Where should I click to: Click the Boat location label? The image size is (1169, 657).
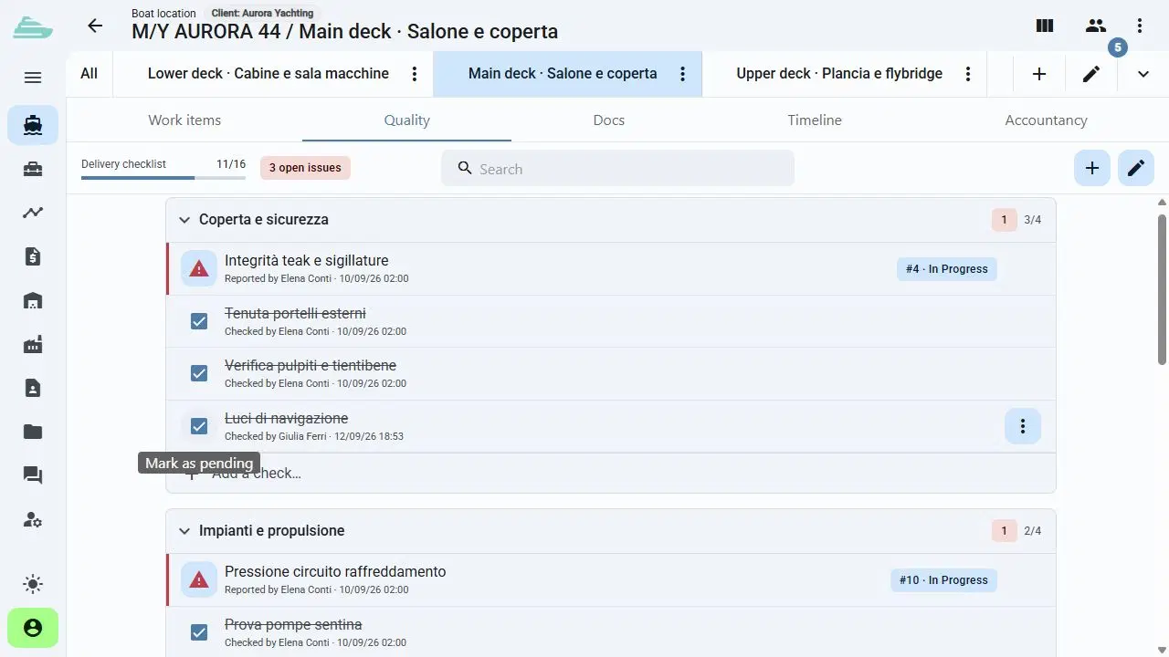point(163,13)
